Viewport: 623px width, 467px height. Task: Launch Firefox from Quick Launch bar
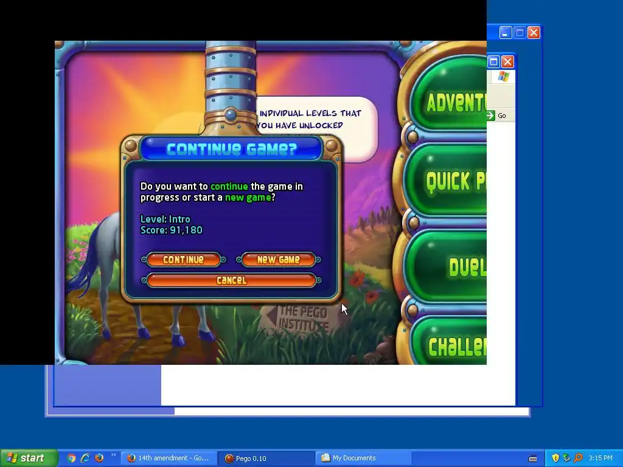pos(99,458)
